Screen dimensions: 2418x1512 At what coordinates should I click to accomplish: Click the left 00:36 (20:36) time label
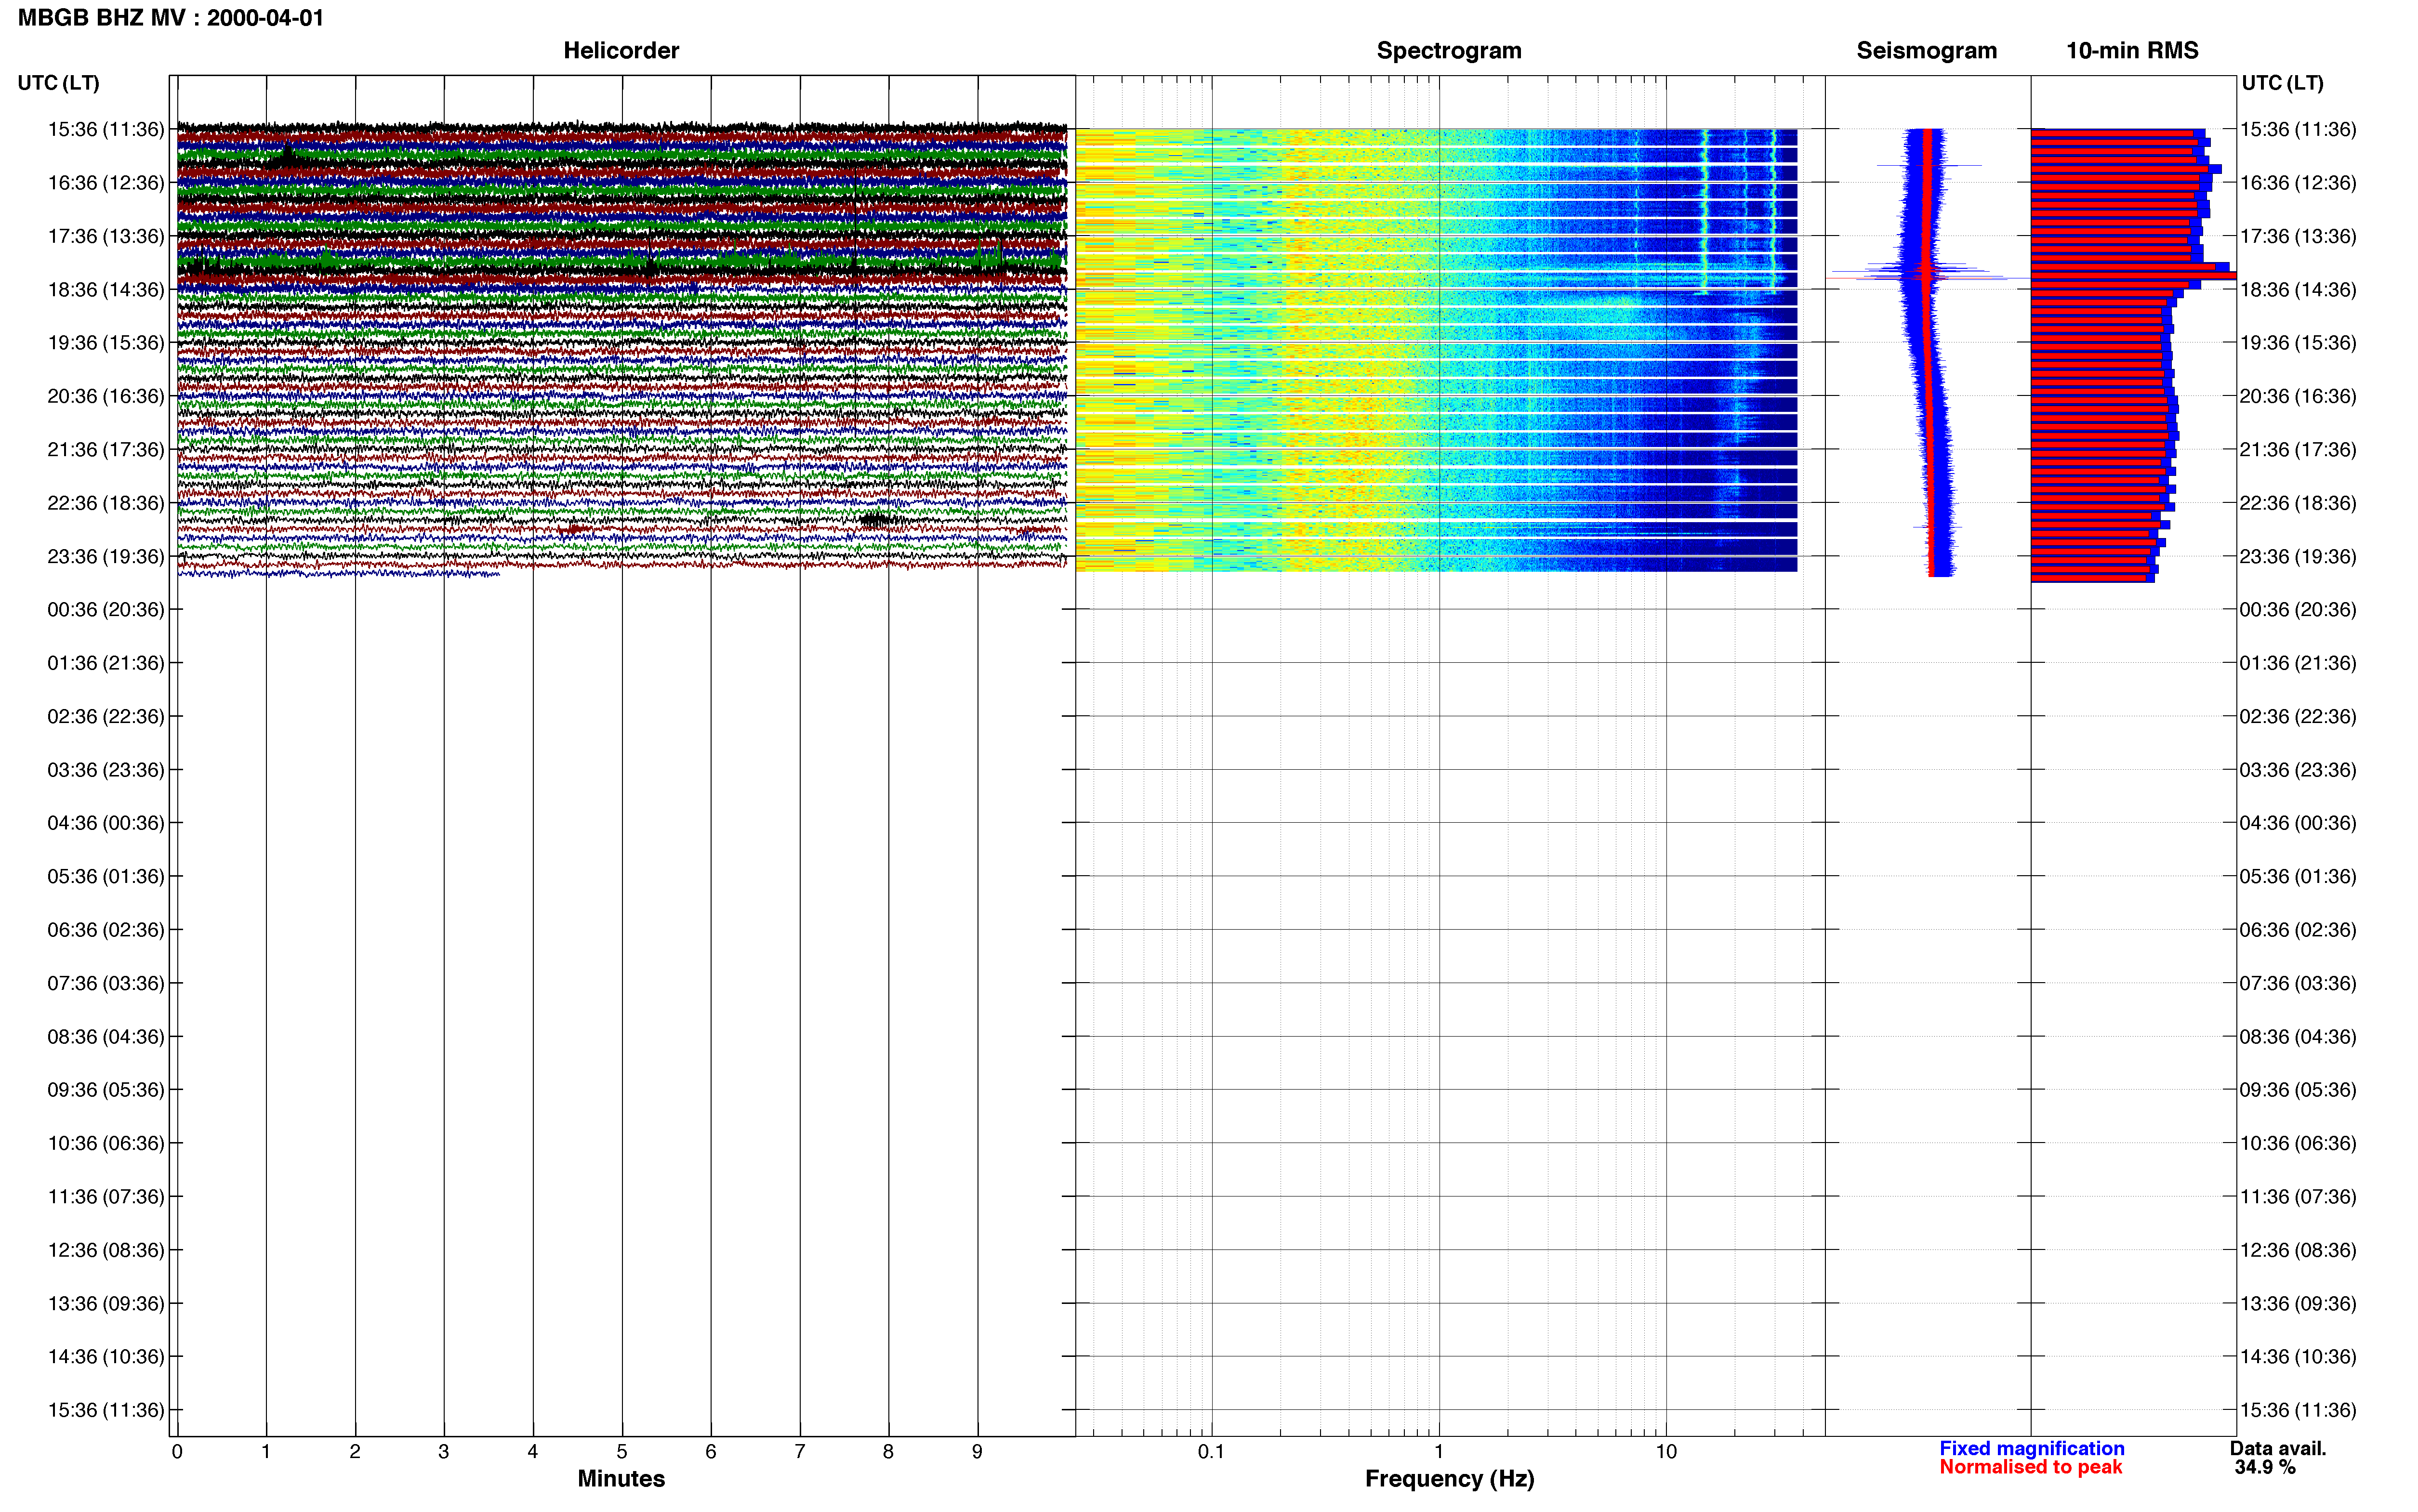pyautogui.click(x=106, y=609)
